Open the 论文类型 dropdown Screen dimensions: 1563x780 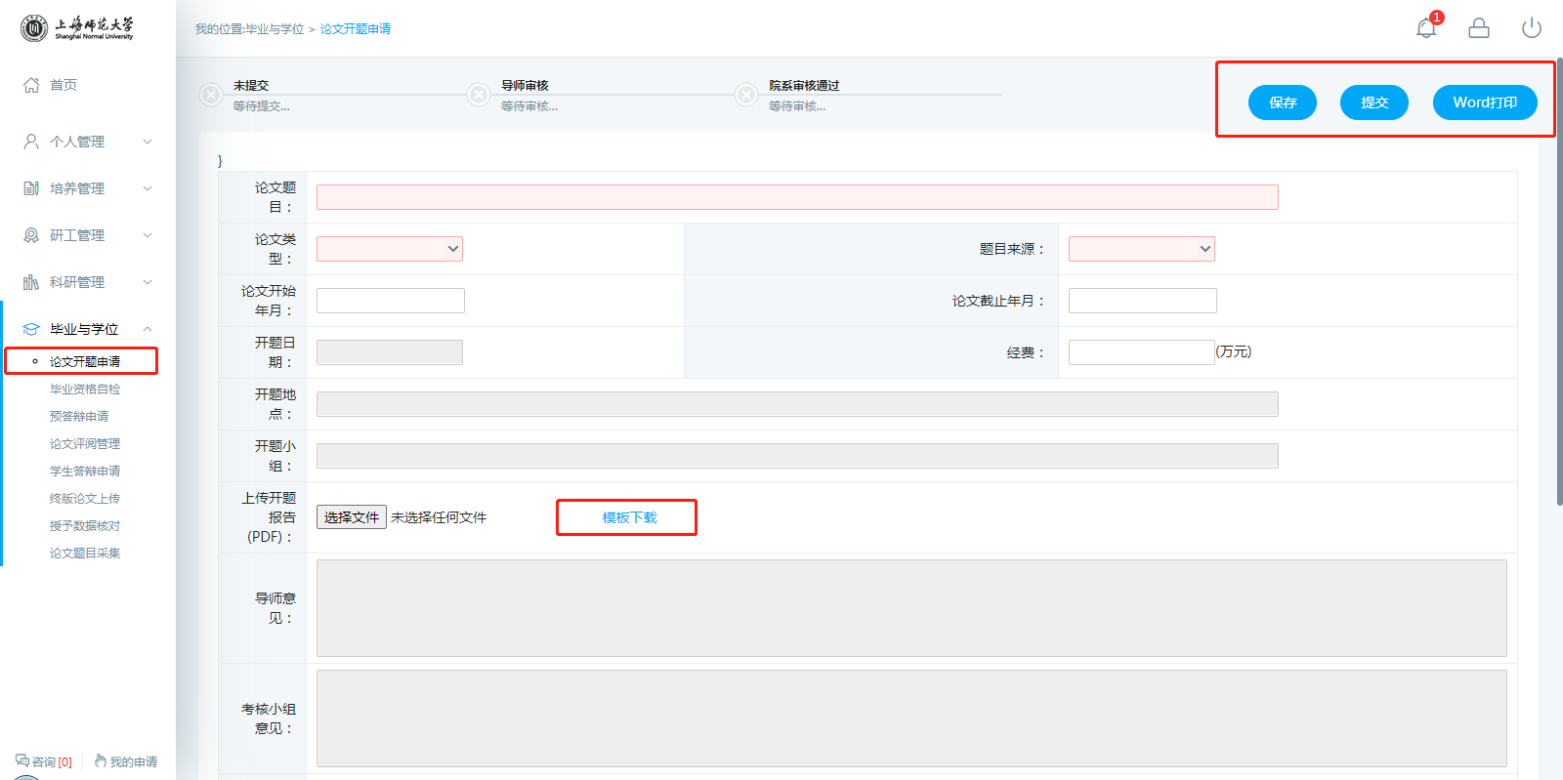[x=389, y=249]
